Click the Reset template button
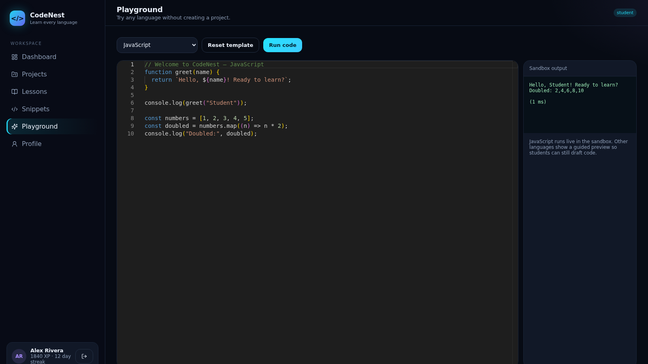Viewport: 648px width, 364px height. (x=230, y=45)
